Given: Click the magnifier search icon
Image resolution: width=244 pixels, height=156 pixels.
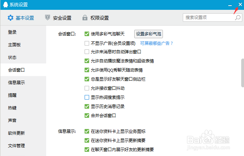Looking at the screenshot, I should tap(238, 18).
